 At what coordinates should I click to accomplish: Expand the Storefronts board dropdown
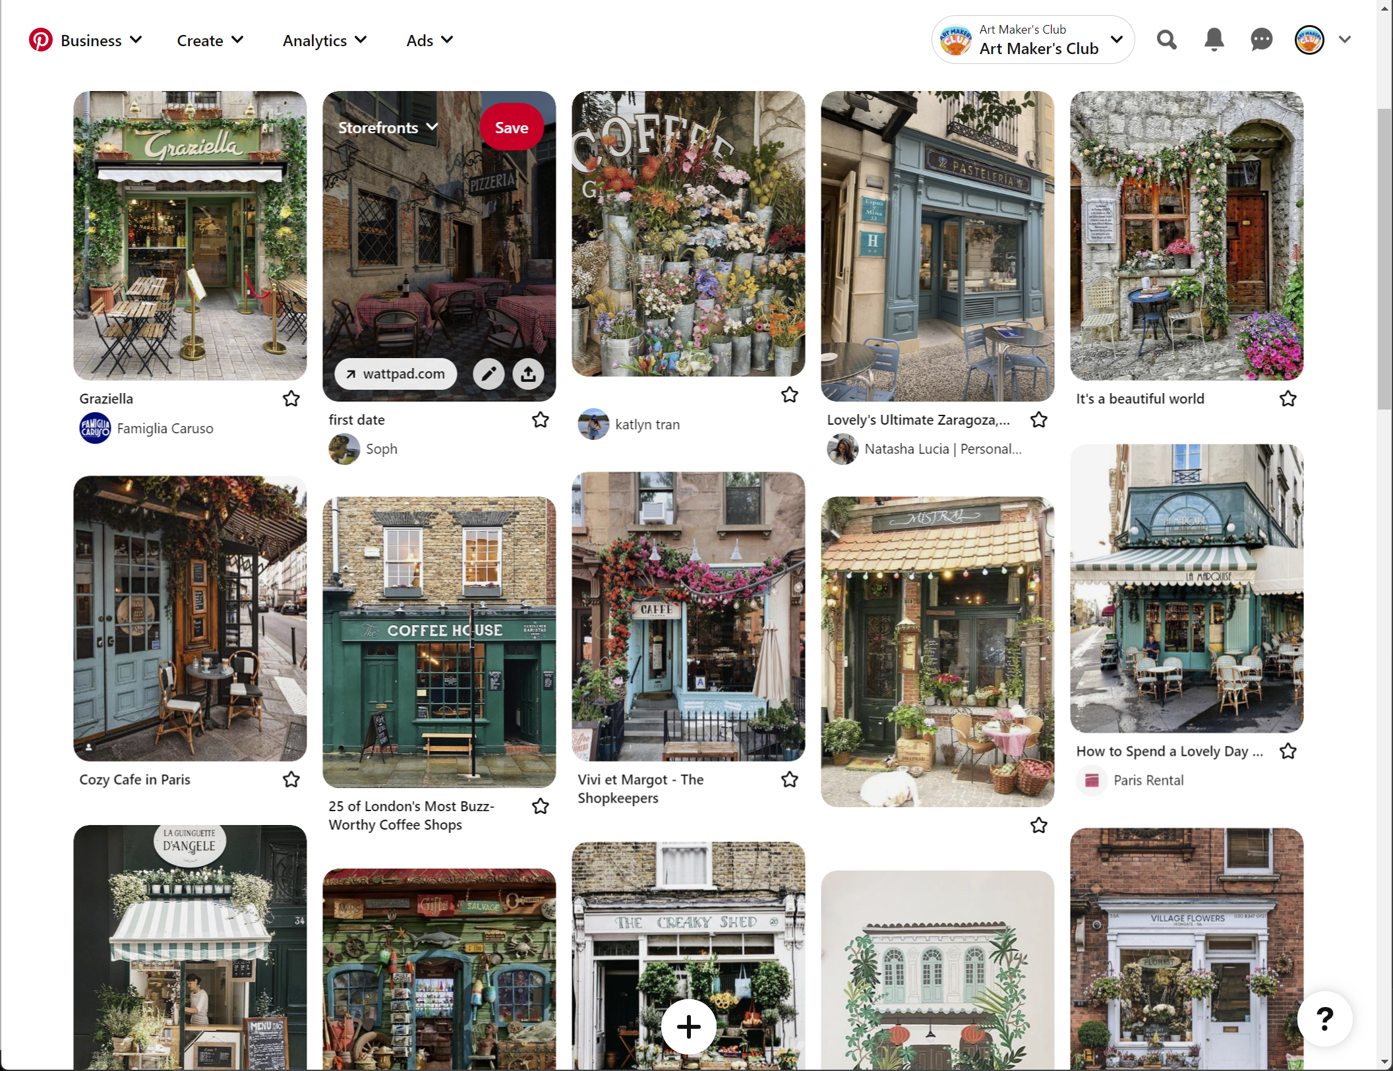click(x=388, y=127)
